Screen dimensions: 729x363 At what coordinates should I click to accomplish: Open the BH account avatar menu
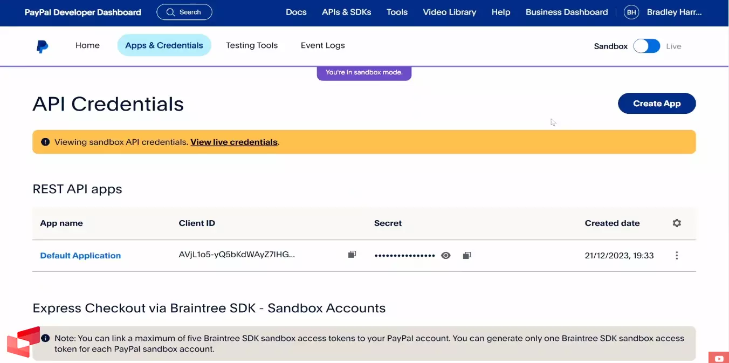click(x=631, y=12)
